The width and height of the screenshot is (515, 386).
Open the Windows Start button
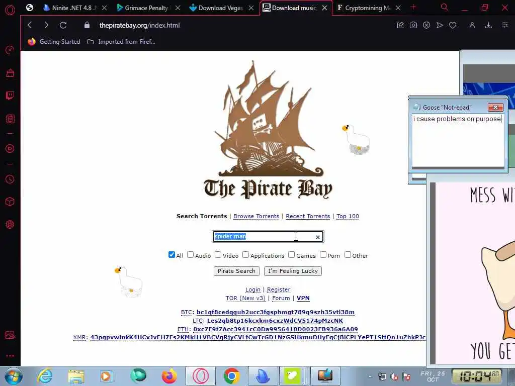(13, 376)
